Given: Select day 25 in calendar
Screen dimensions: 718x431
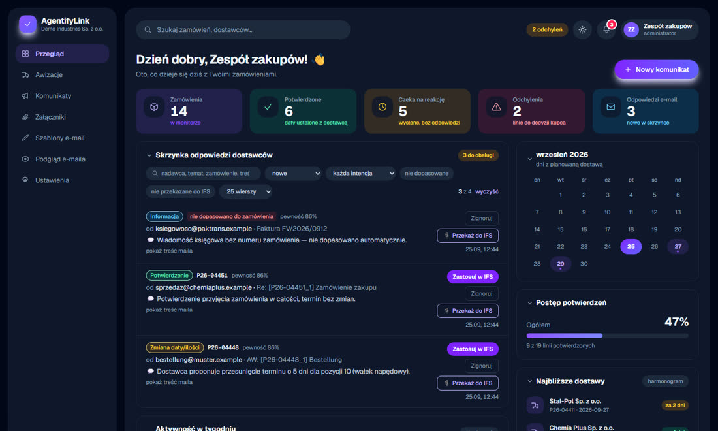Looking at the screenshot, I should pos(631,247).
